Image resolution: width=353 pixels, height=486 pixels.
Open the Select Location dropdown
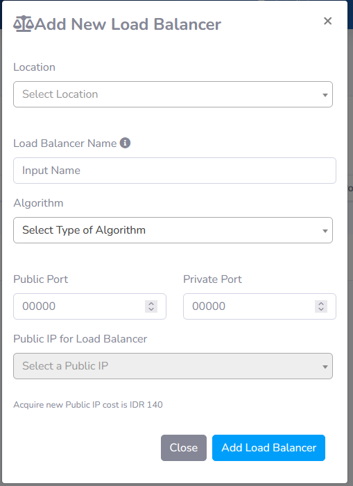[173, 94]
